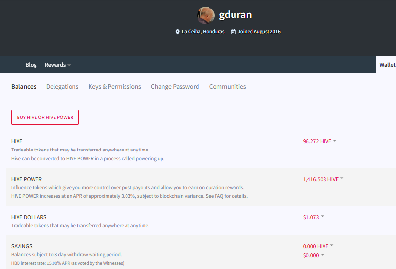The height and width of the screenshot is (269, 396).
Task: Click the gduran username heading
Action: point(235,15)
